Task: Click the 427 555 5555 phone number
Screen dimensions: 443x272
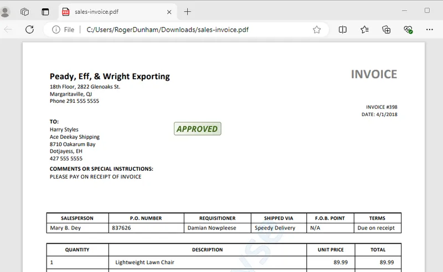Action: click(66, 159)
